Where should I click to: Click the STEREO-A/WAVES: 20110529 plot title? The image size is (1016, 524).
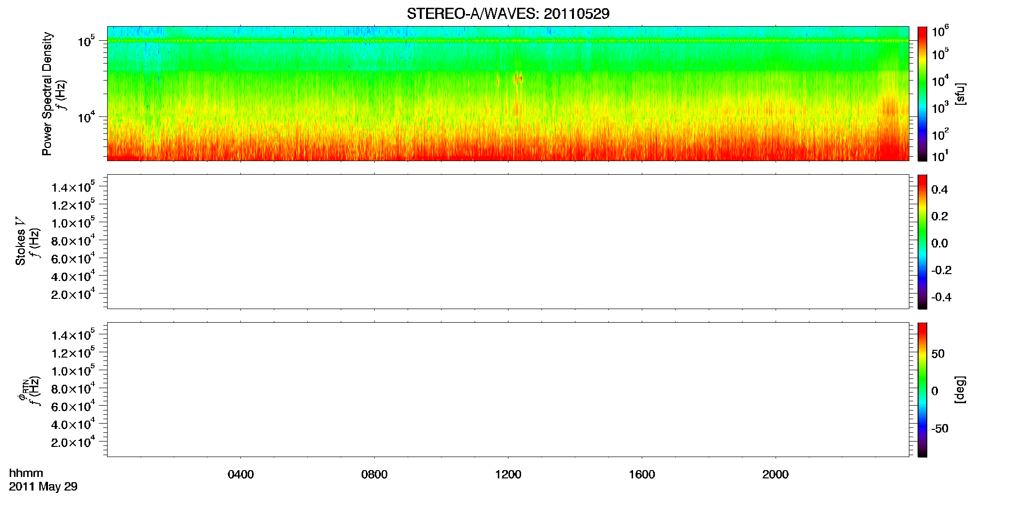[x=508, y=14]
